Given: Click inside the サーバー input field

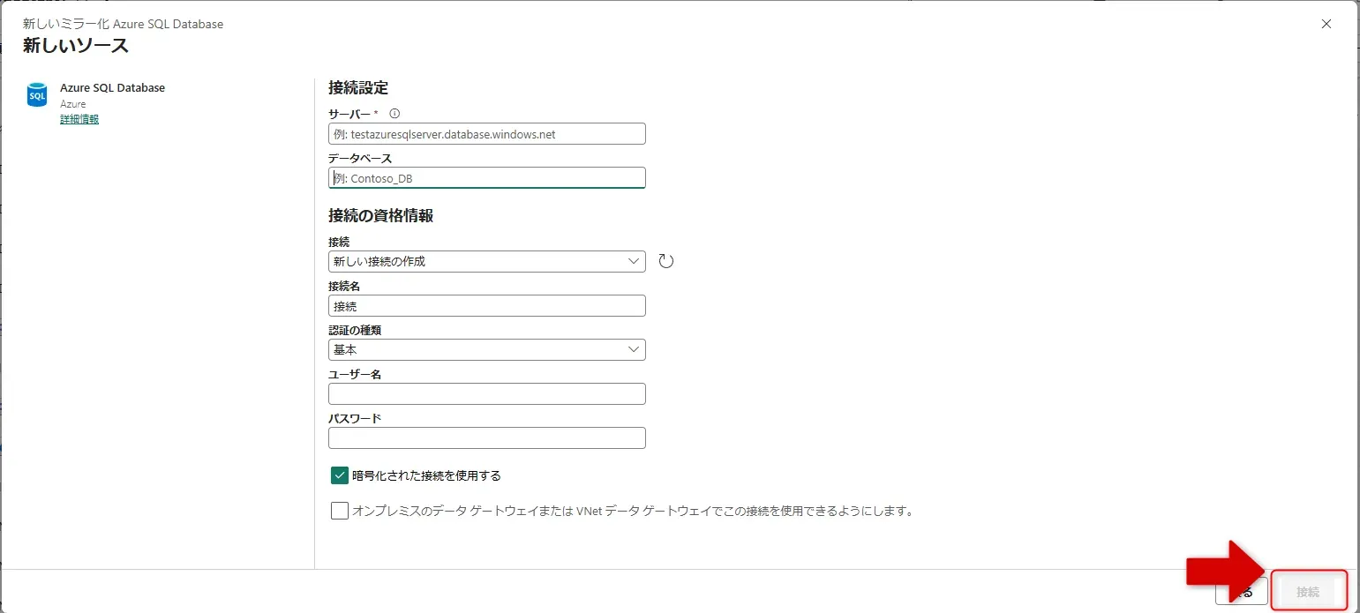Looking at the screenshot, I should pos(486,133).
